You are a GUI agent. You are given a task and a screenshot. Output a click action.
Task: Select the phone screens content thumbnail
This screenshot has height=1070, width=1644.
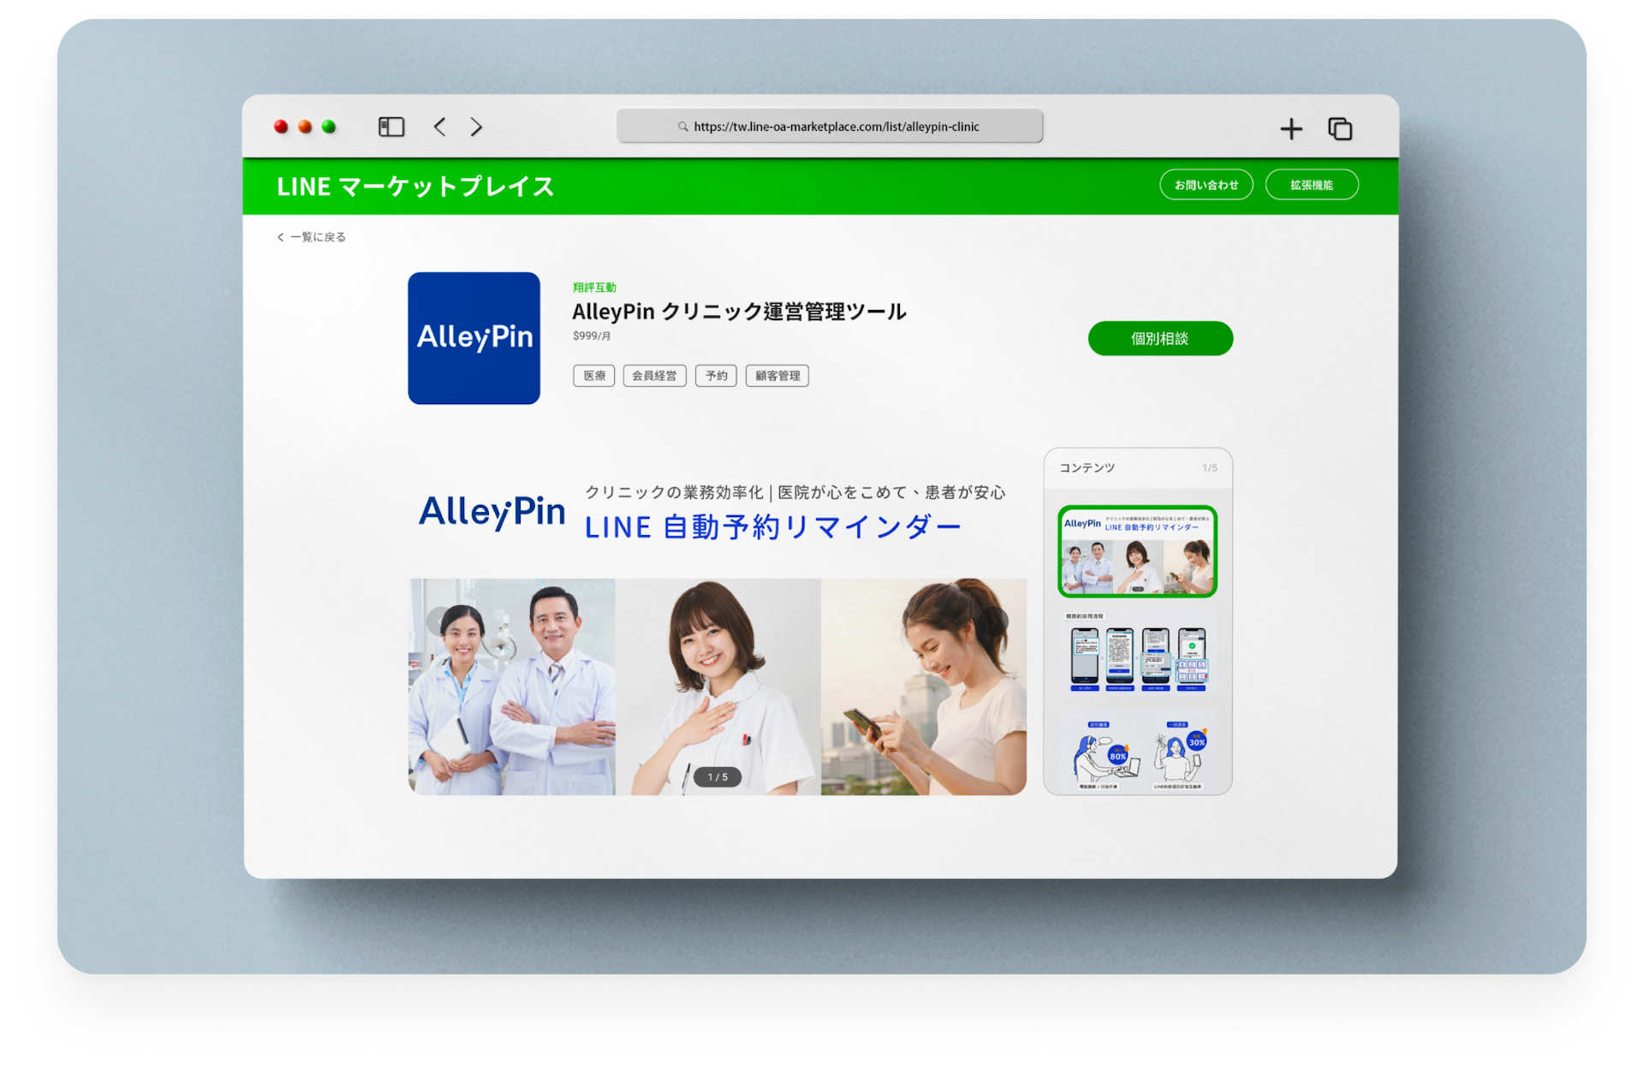tap(1137, 652)
